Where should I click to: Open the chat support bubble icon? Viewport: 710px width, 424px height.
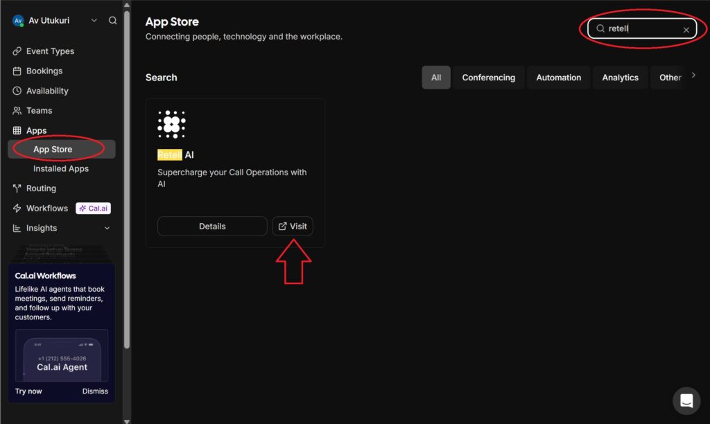686,400
